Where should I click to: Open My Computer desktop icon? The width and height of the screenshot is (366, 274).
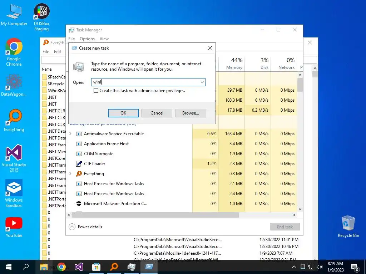tap(14, 14)
